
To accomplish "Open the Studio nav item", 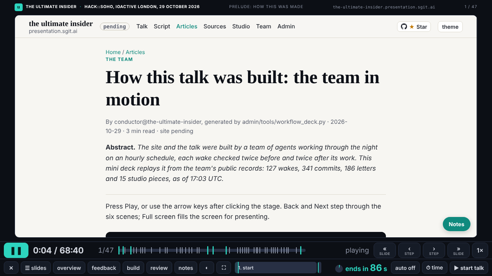I will click(241, 26).
